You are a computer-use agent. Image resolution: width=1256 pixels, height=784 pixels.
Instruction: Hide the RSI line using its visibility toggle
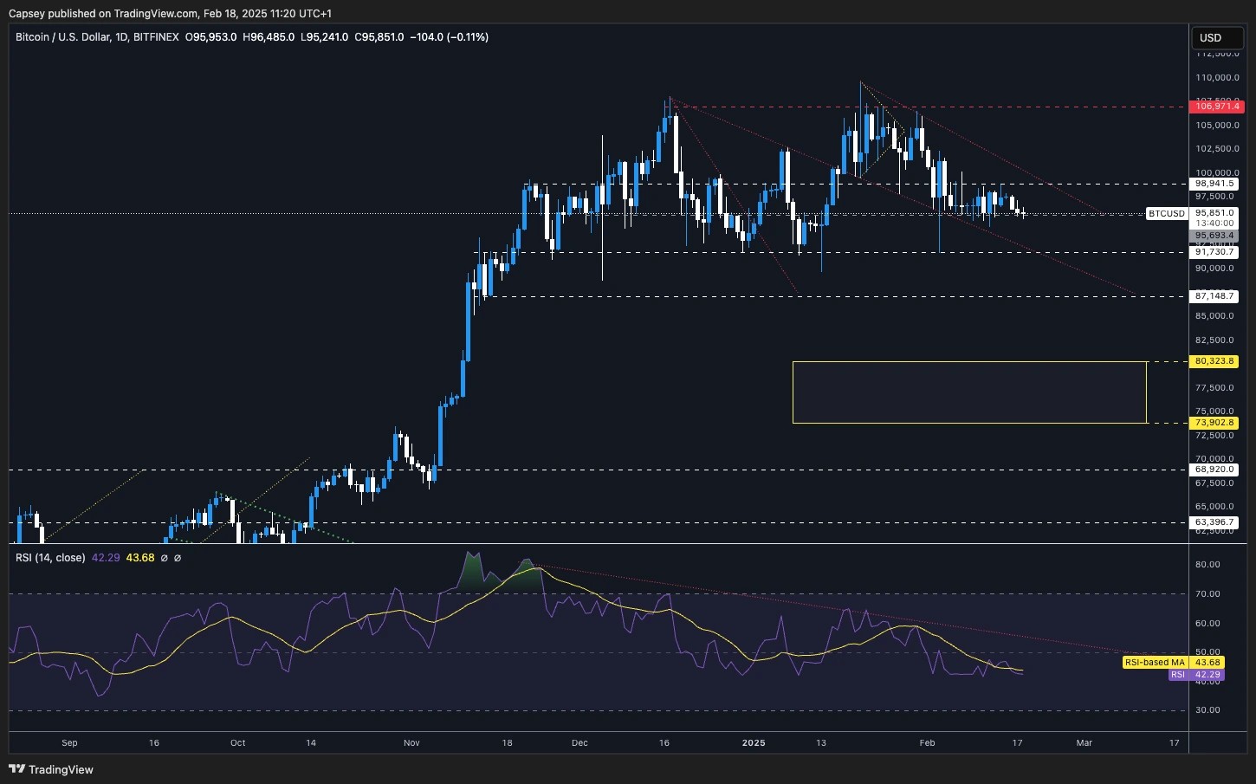tap(164, 558)
